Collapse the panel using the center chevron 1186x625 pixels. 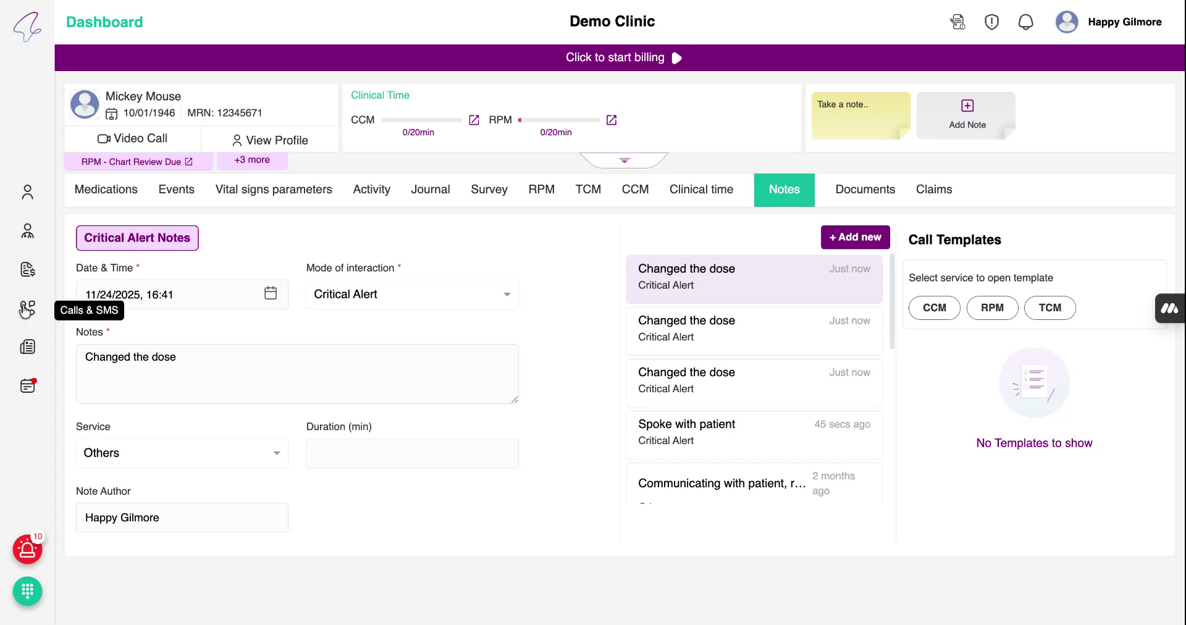623,159
